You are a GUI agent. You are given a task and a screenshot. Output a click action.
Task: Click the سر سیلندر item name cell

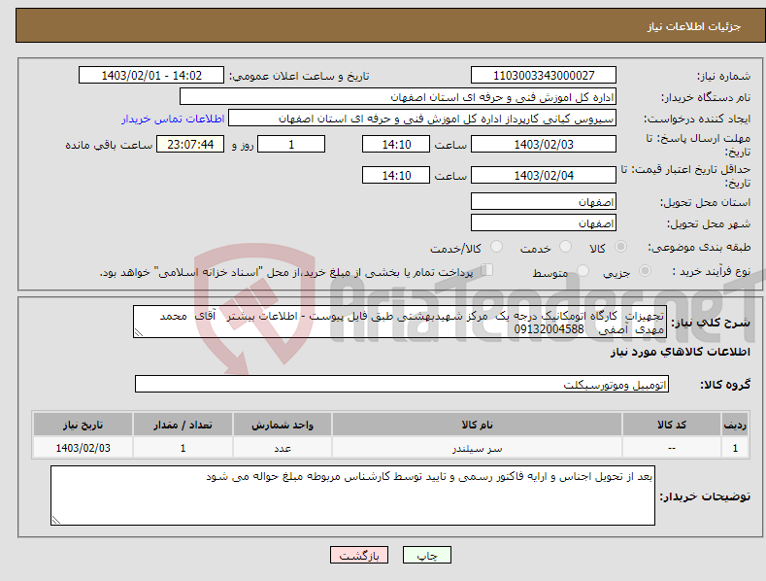click(x=477, y=448)
